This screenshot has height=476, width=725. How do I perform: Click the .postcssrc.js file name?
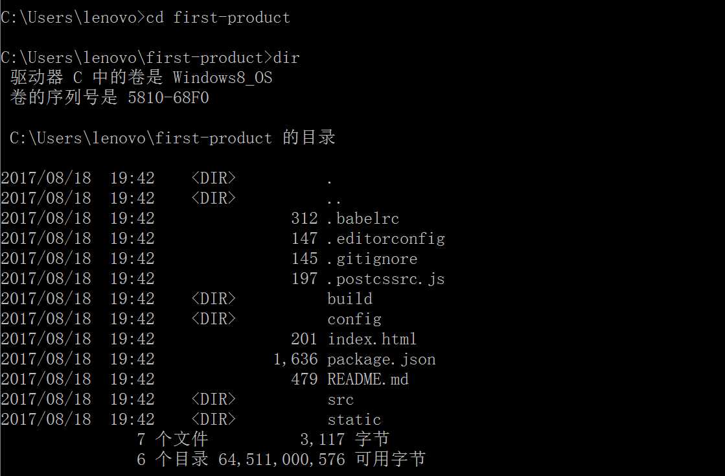click(x=386, y=279)
